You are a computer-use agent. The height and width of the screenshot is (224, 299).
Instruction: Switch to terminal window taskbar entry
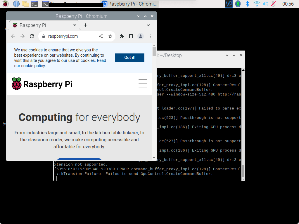point(72,4)
